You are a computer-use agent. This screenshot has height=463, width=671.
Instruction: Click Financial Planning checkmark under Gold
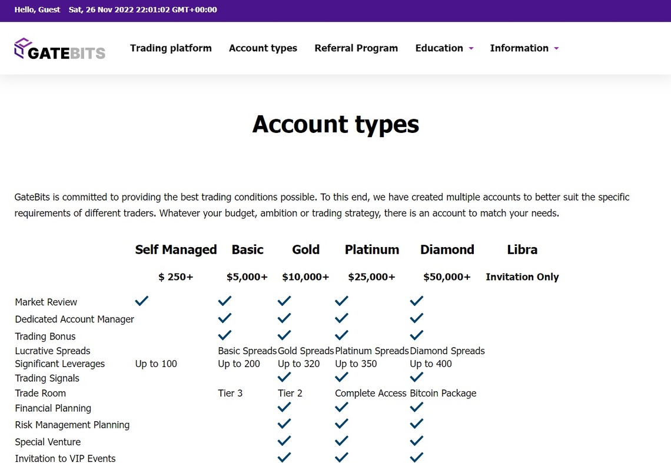(284, 407)
